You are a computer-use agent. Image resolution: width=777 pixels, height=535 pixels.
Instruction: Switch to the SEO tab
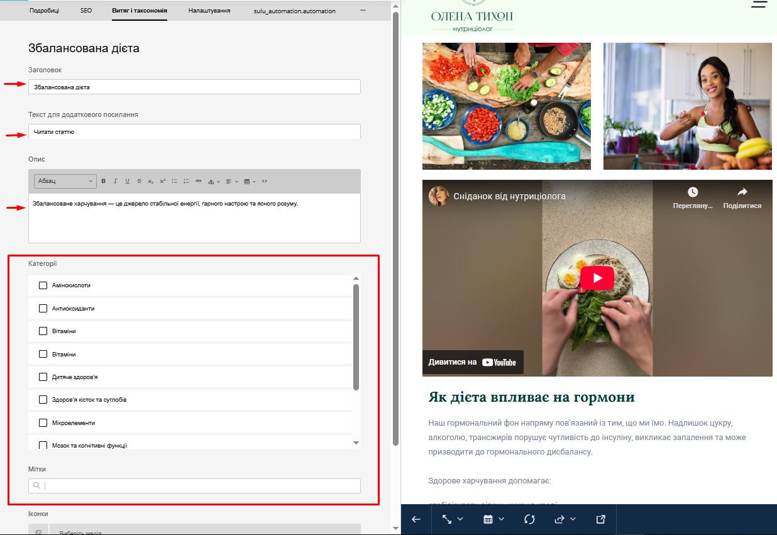pos(86,11)
